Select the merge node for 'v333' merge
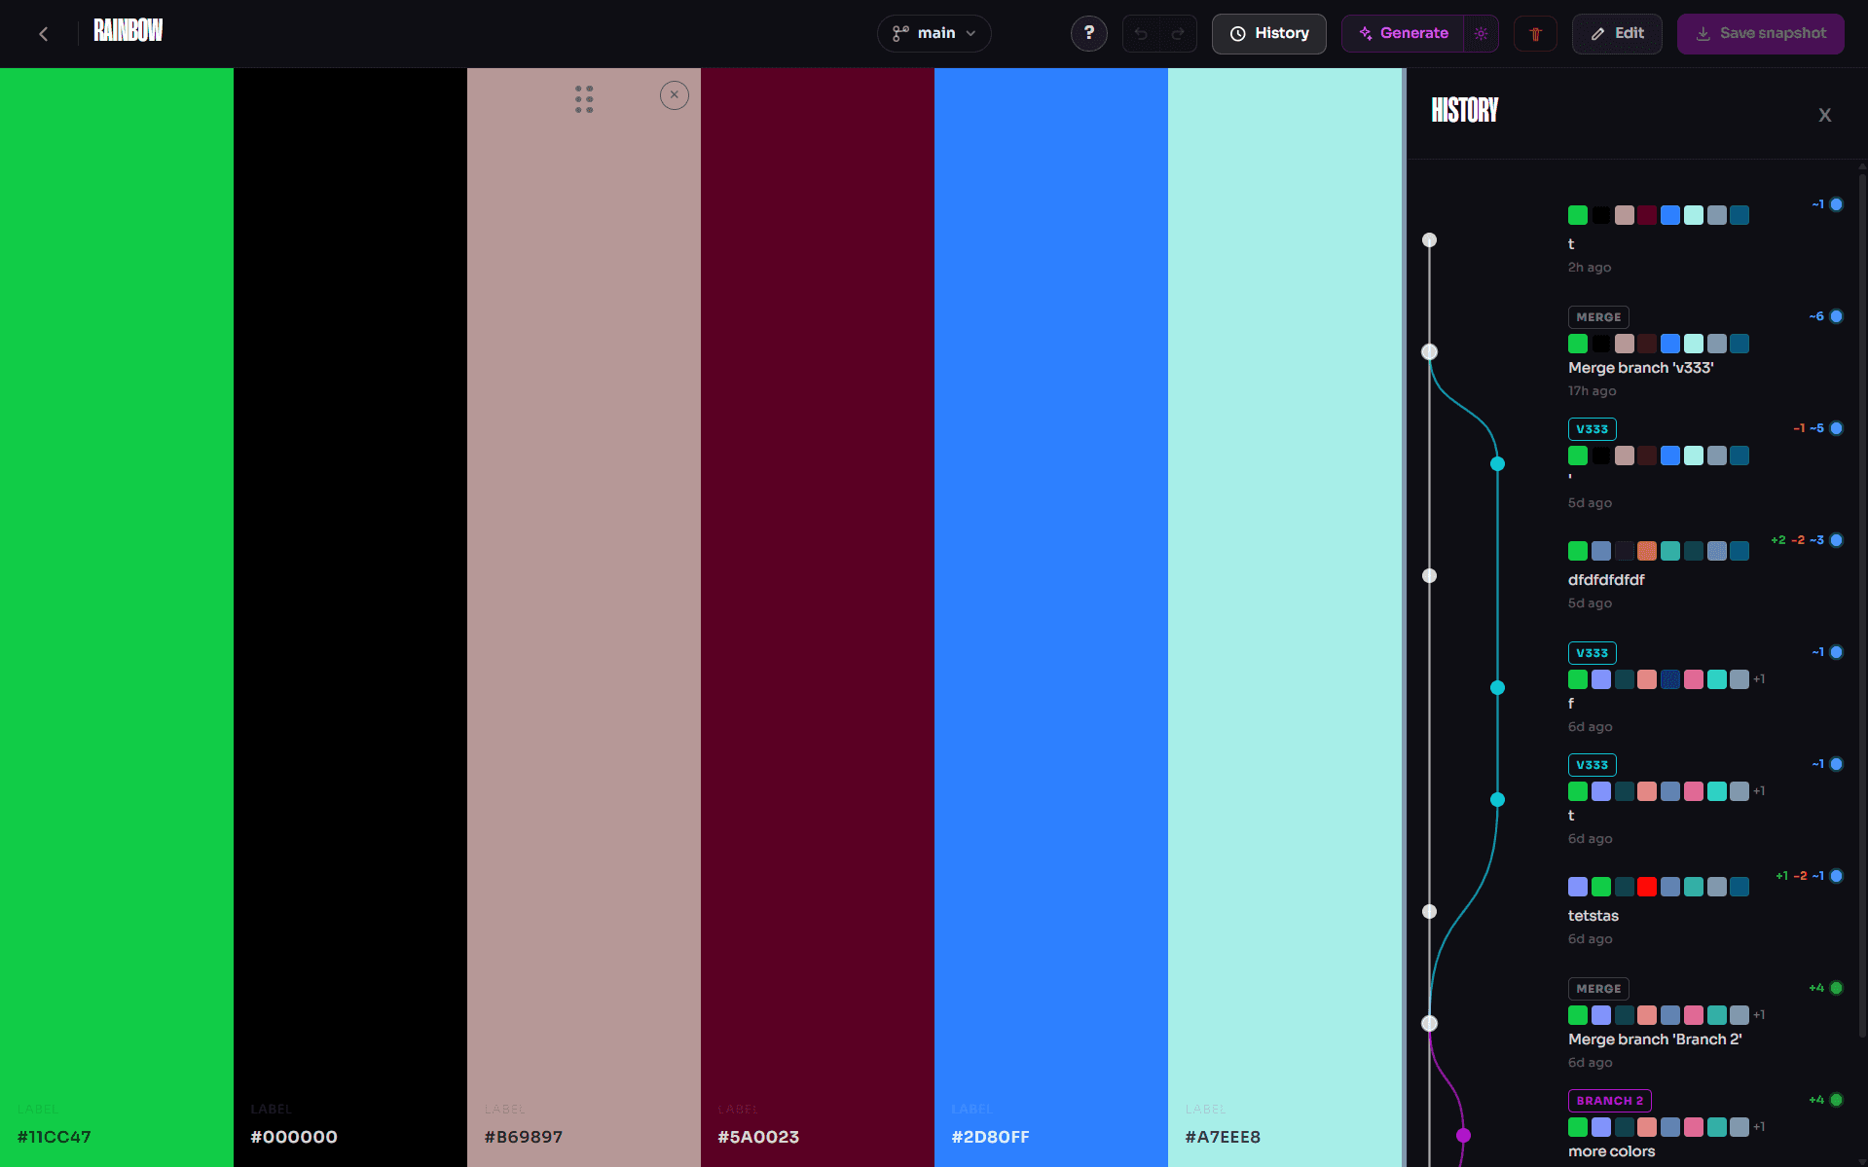Viewport: 1868px width, 1167px height. point(1429,352)
